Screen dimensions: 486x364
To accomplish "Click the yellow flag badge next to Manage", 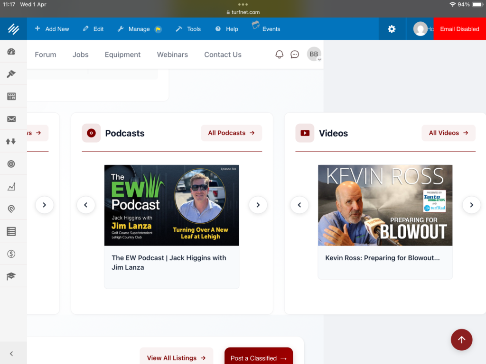I will (x=158, y=29).
